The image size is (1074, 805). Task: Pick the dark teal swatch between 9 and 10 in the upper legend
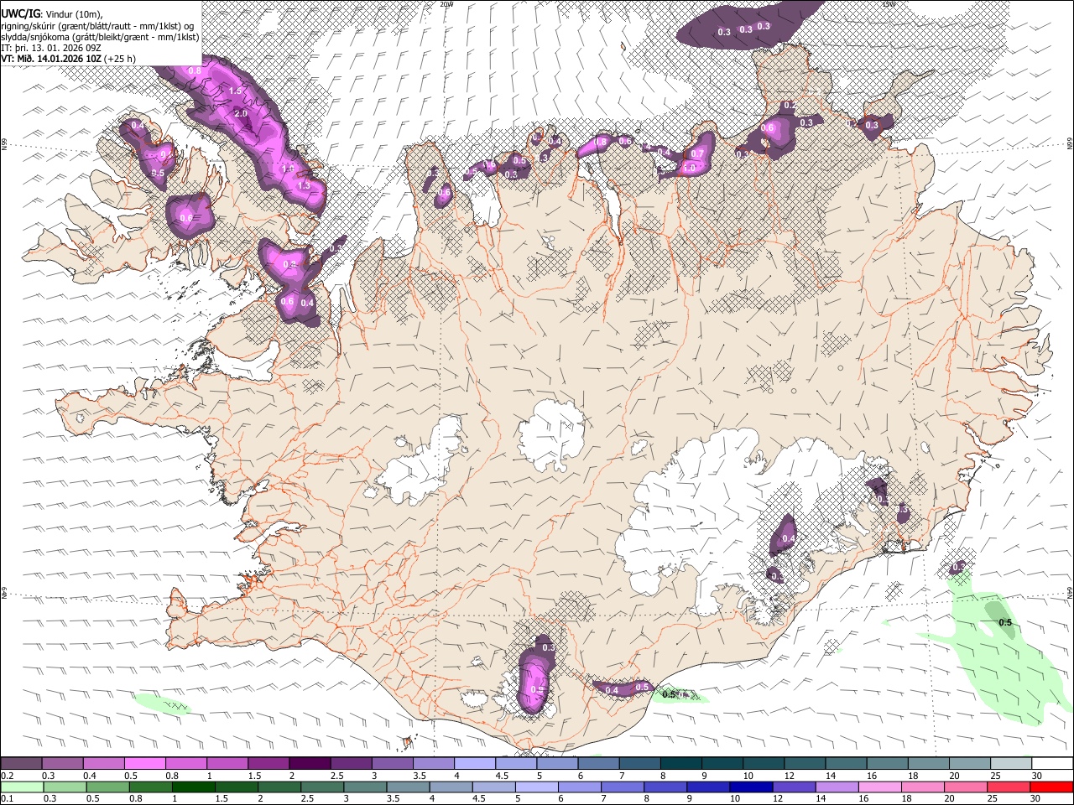[x=722, y=763]
